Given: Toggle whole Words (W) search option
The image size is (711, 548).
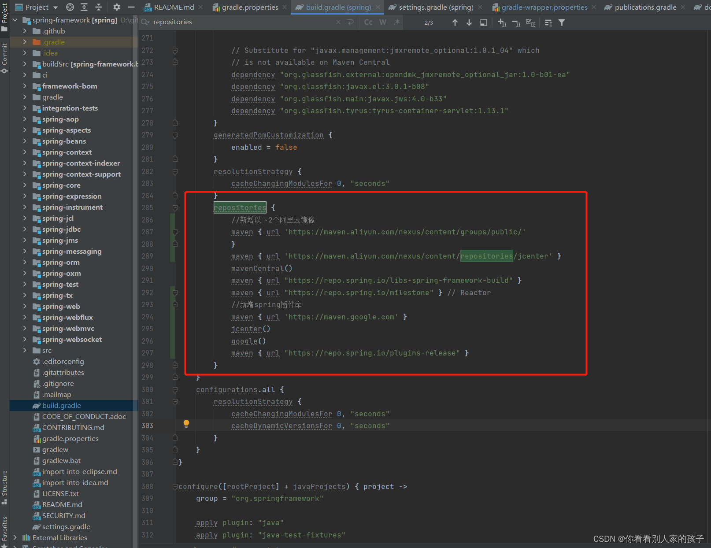Looking at the screenshot, I should [x=382, y=22].
